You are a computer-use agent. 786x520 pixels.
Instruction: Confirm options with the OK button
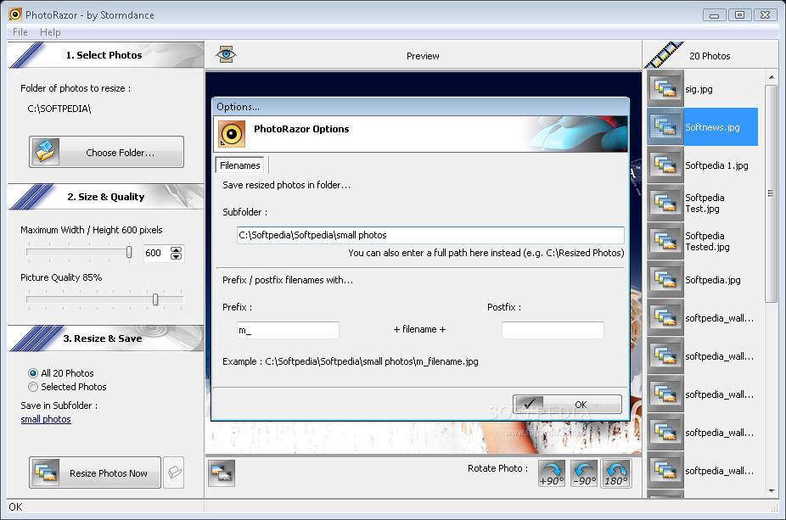tap(567, 405)
